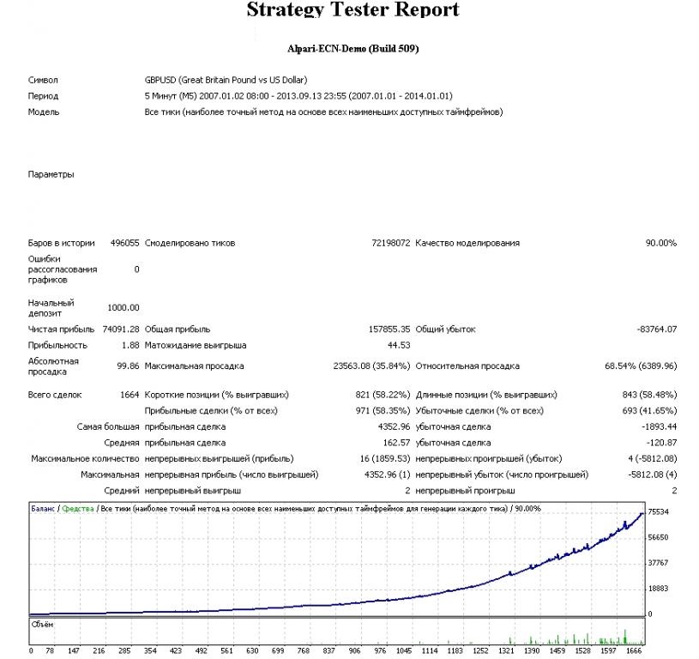
Task: Select the 75534 balance axis label
Action: [659, 512]
